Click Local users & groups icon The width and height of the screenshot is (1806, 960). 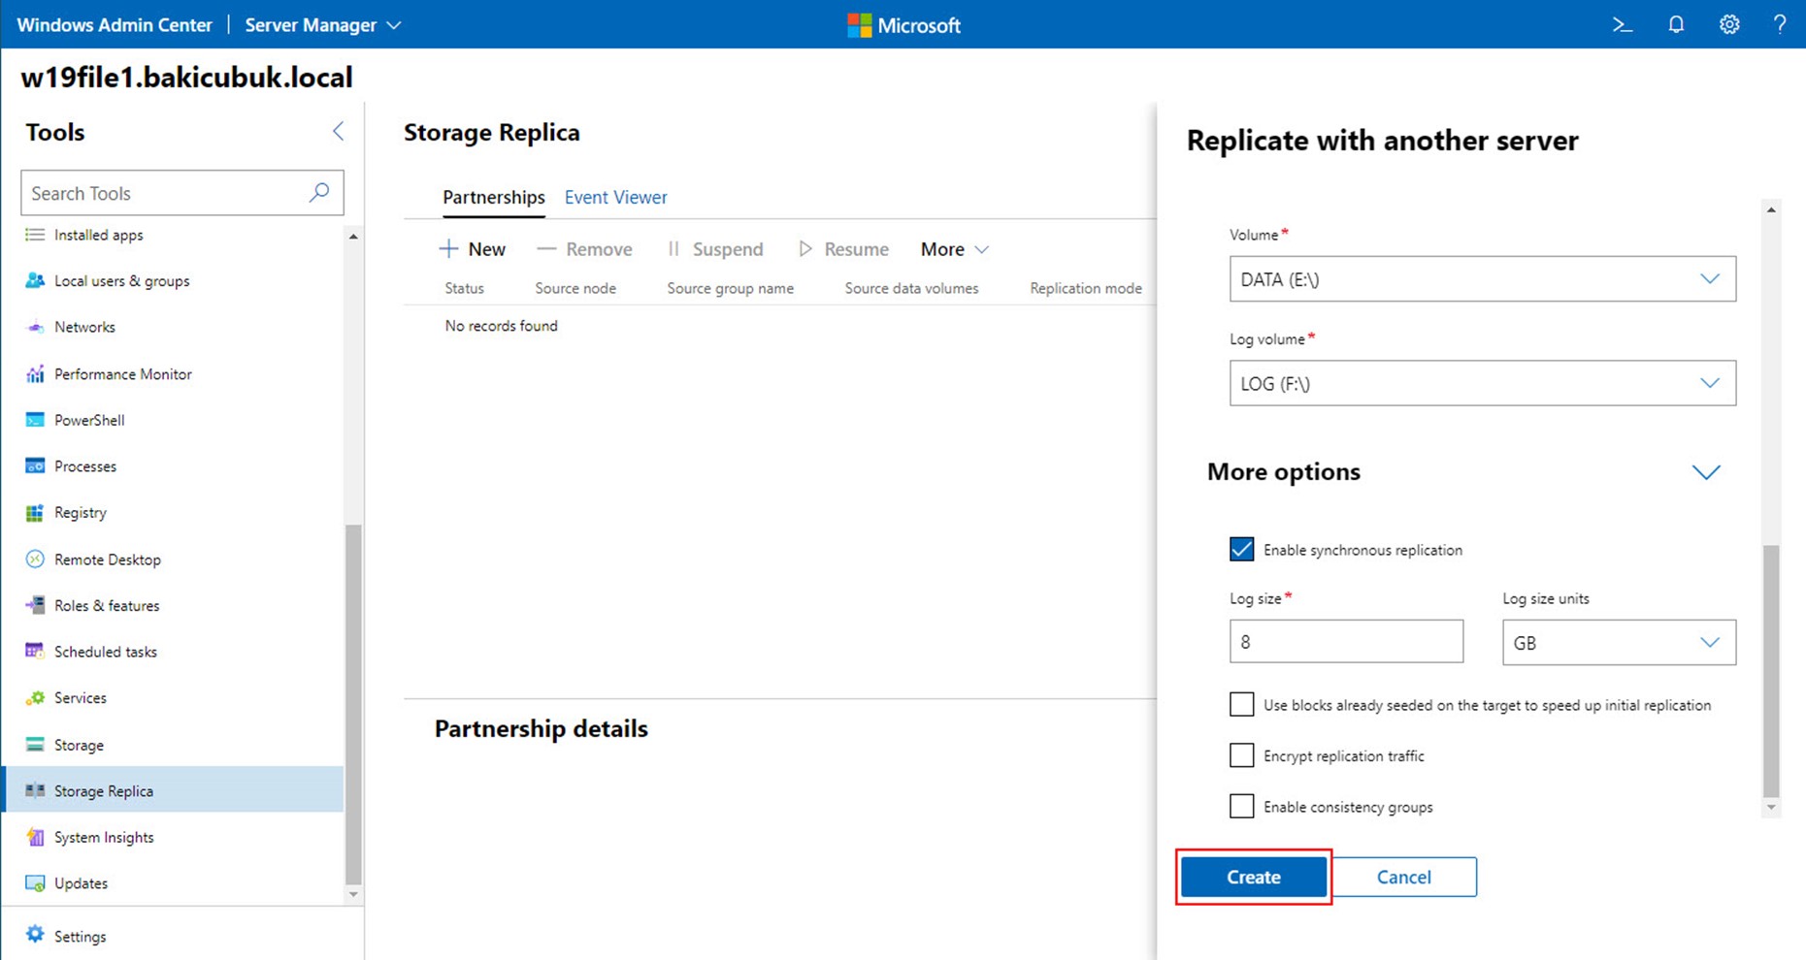click(x=35, y=280)
